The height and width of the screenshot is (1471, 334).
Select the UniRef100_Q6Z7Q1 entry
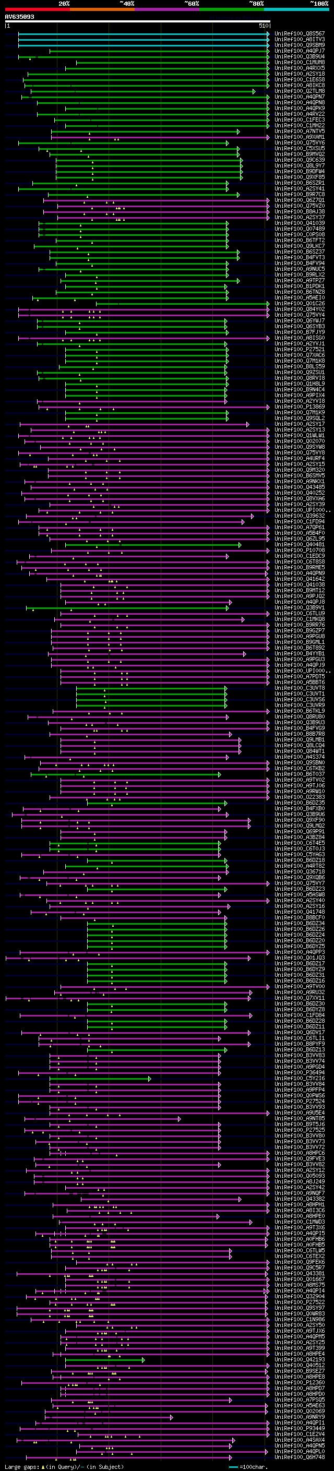click(300, 200)
